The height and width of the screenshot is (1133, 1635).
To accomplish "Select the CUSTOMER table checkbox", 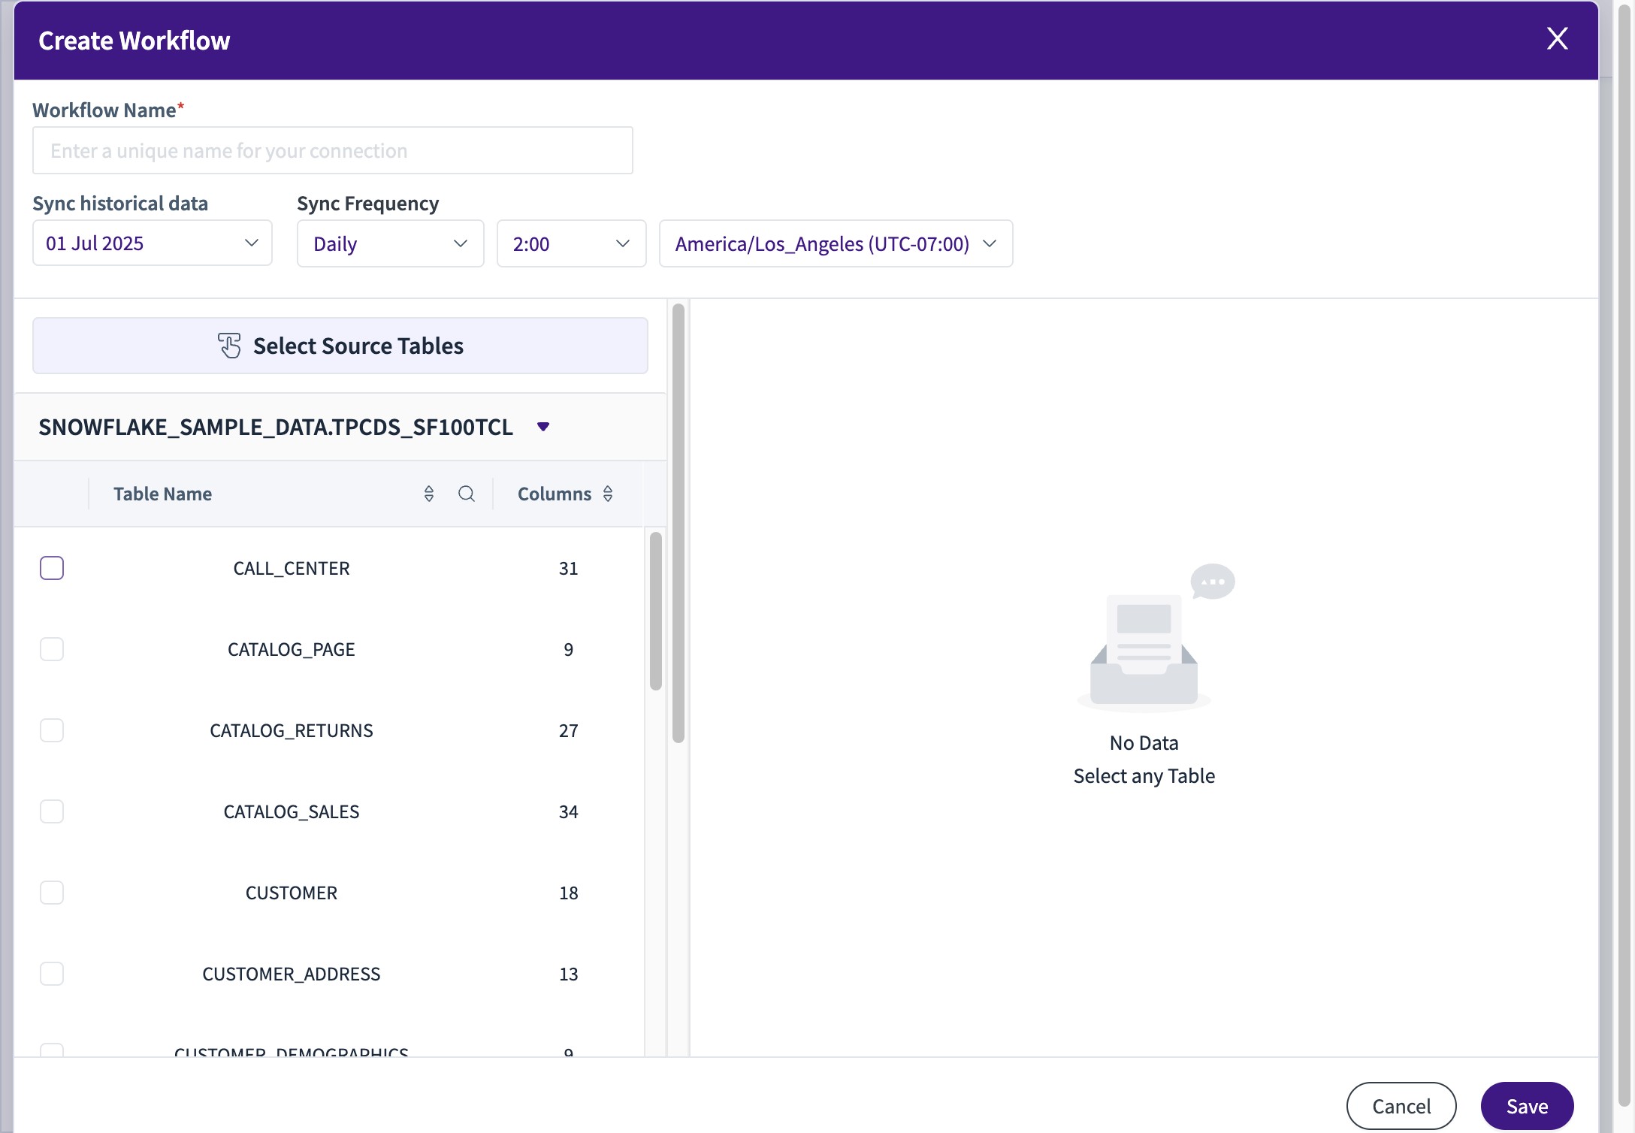I will pos(52,893).
